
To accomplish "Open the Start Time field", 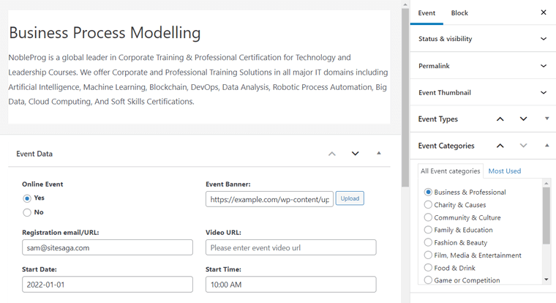I will coord(290,284).
